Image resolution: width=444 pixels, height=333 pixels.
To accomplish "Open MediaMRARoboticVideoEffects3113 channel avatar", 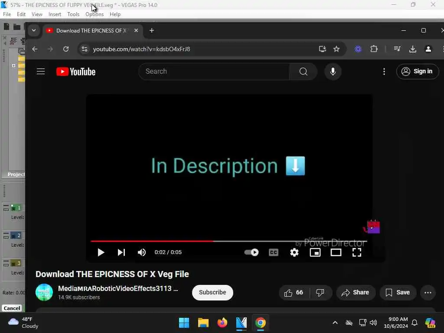I will tap(44, 292).
